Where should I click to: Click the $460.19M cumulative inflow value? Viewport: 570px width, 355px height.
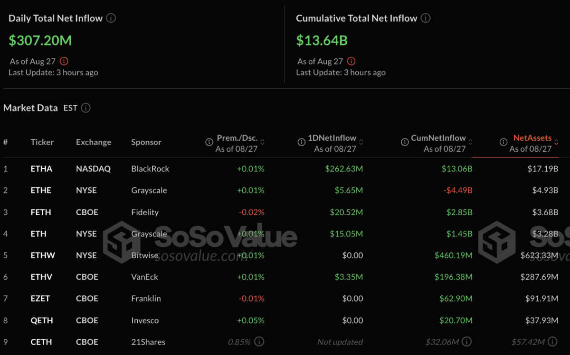point(454,255)
